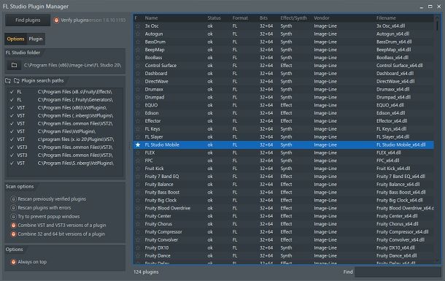The width and height of the screenshot is (445, 281).
Task: Add plugin search path folder icon
Action: coord(8,81)
